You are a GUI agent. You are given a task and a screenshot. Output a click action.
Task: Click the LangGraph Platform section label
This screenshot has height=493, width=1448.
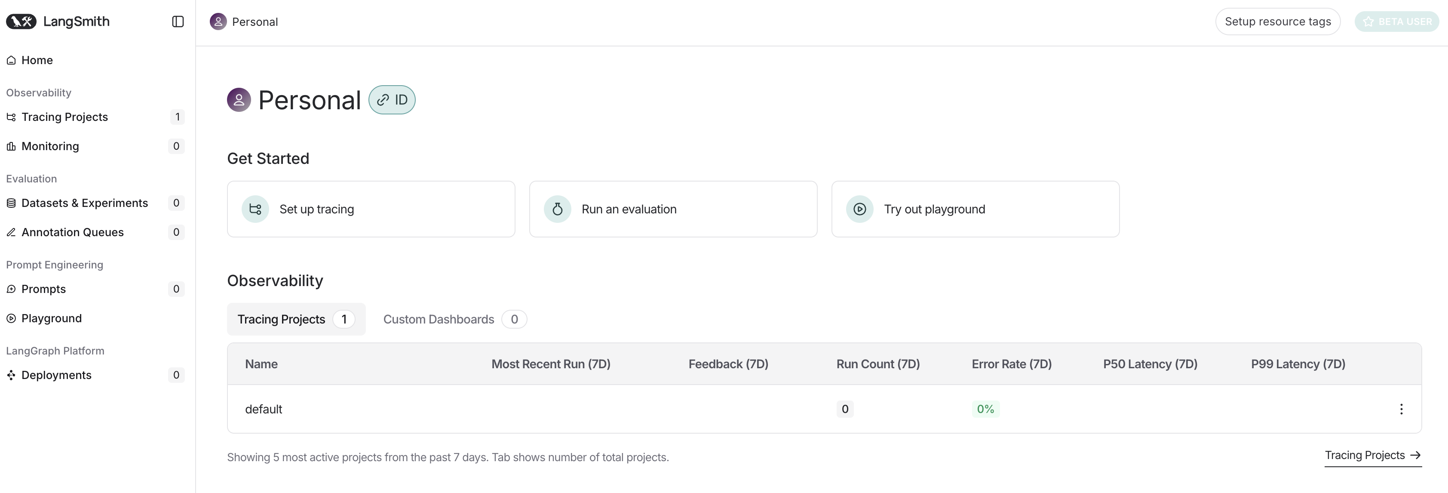[55, 351]
